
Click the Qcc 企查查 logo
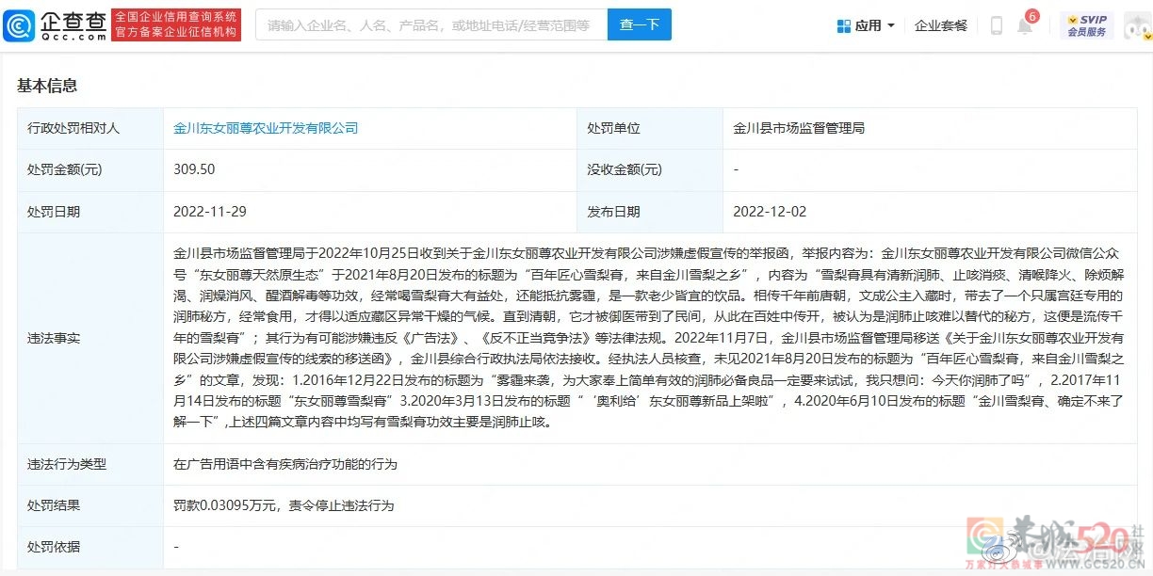55,25
